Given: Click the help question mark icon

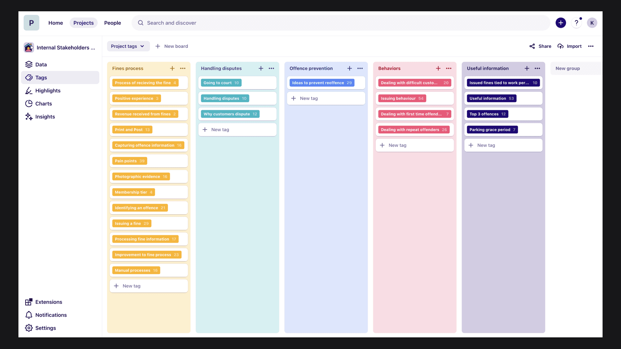Looking at the screenshot, I should coord(576,23).
